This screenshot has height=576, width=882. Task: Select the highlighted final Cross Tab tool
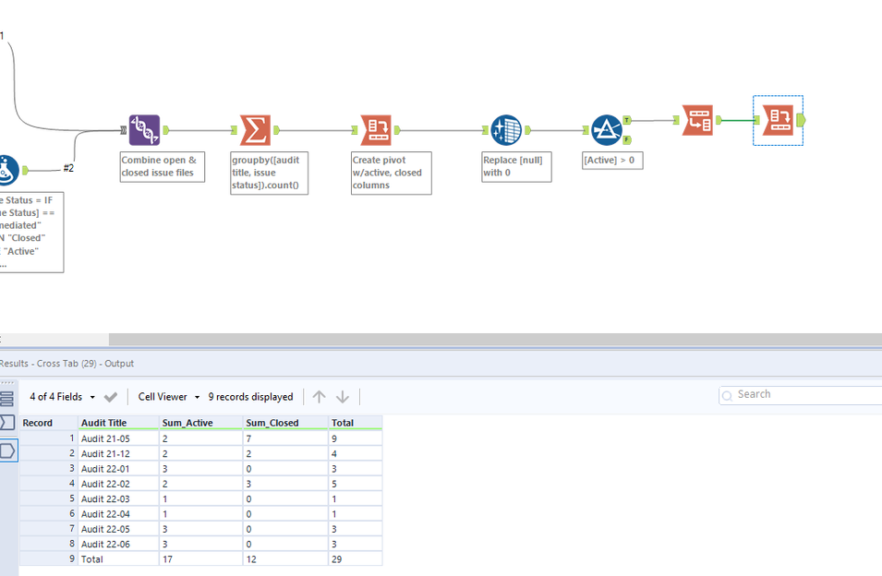[778, 120]
